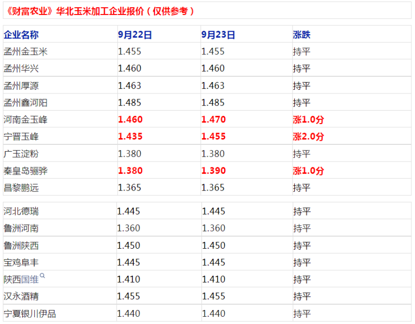The image size is (415, 324).
Task: Select 孟州鑫河阳's 9月22日 price 1.485
Action: pos(130,102)
